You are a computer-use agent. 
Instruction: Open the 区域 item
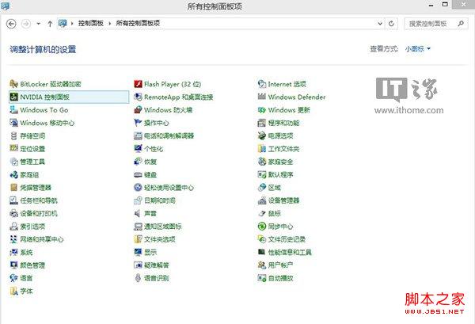269,187
